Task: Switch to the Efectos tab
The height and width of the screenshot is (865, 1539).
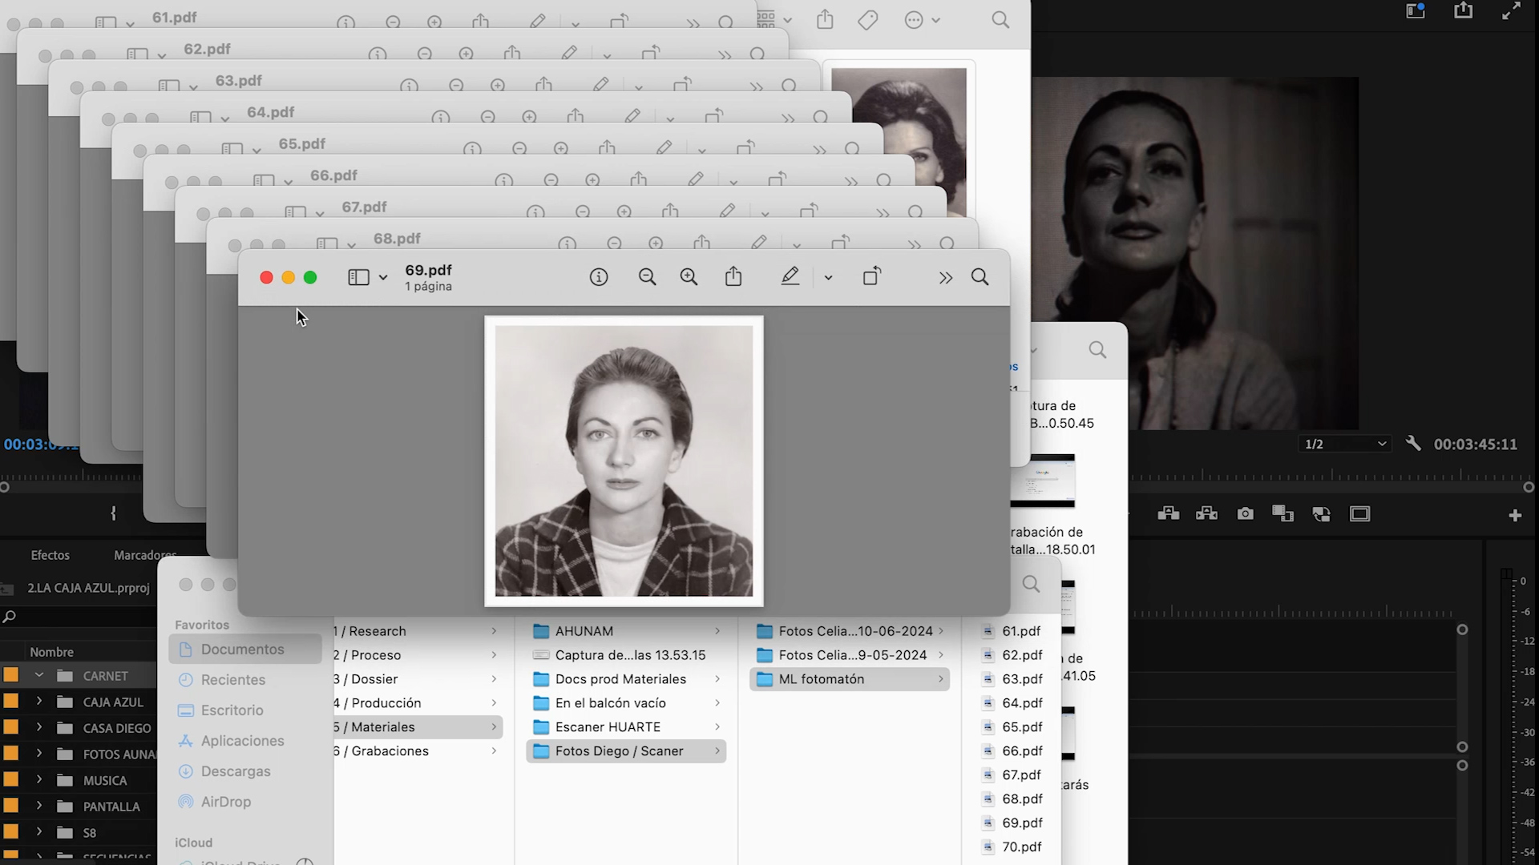Action: click(50, 555)
